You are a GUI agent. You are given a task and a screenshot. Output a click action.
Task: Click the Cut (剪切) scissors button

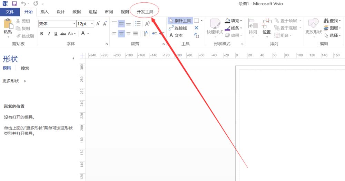tap(23, 21)
